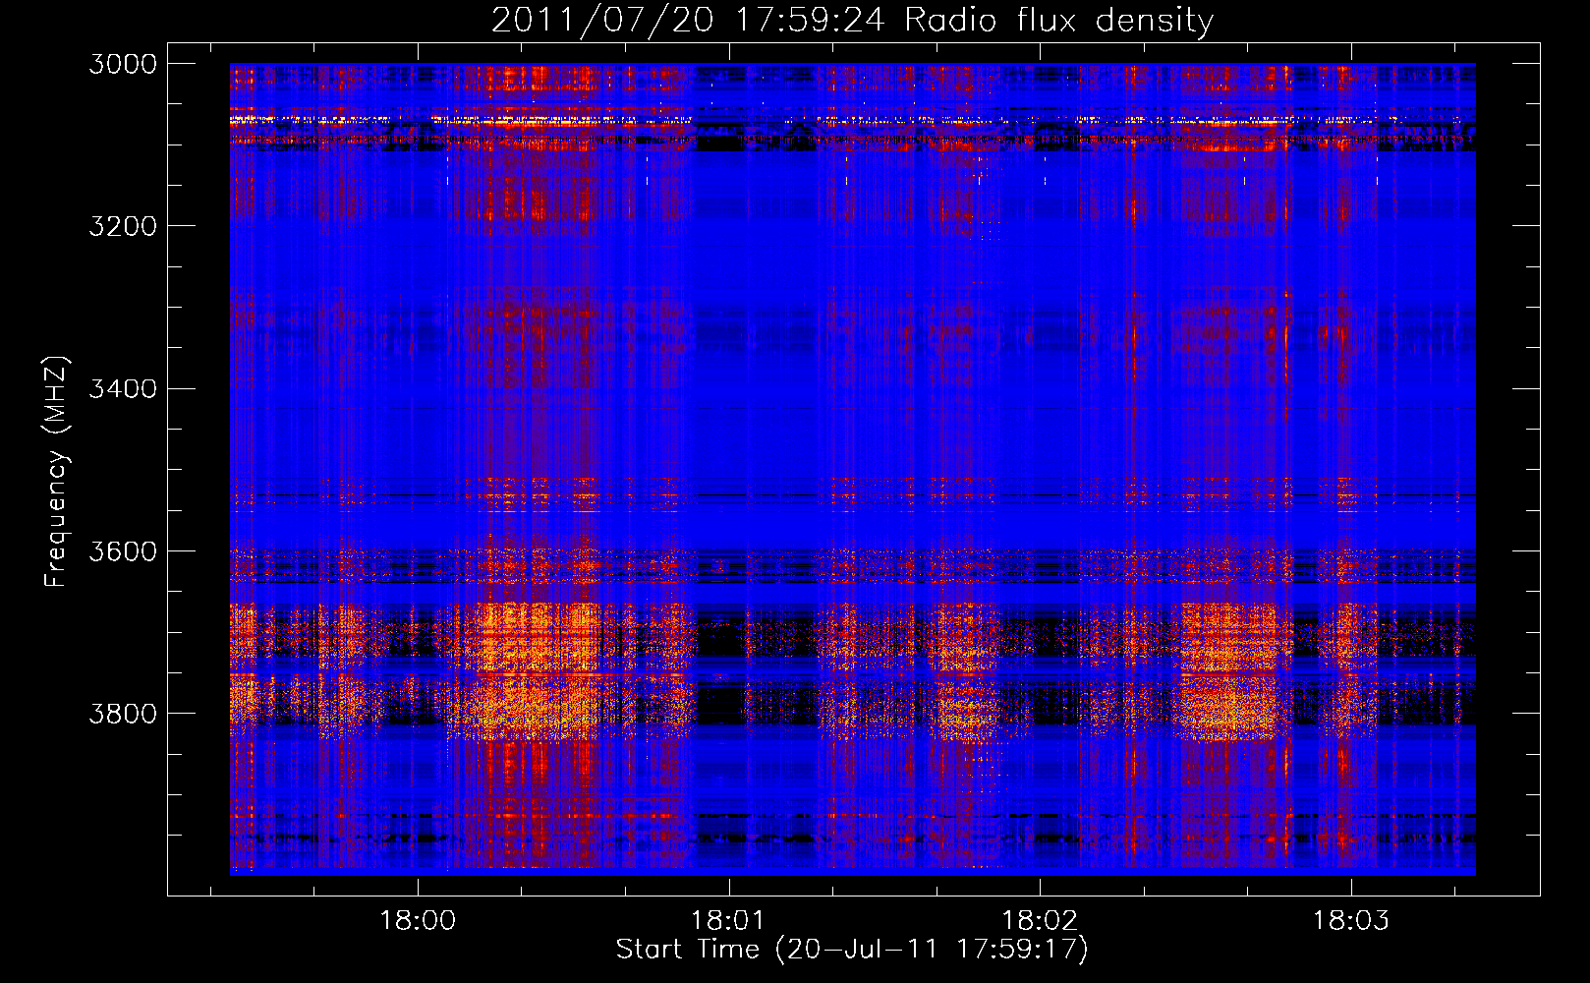Click the "Start Time (20-Jul-11 17:59:17)" label
The width and height of the screenshot is (1590, 983).
click(852, 950)
